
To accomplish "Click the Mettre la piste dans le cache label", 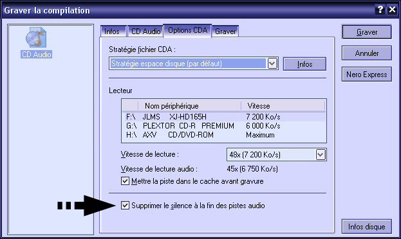I will tap(197, 181).
